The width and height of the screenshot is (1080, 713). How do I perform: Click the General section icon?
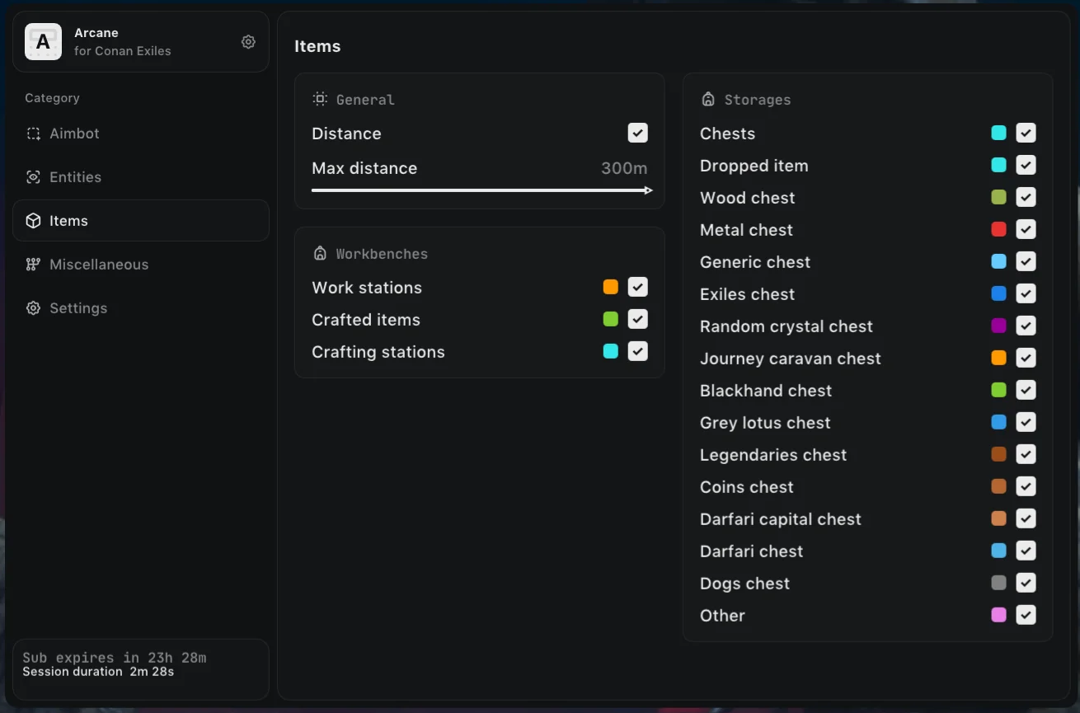click(320, 99)
